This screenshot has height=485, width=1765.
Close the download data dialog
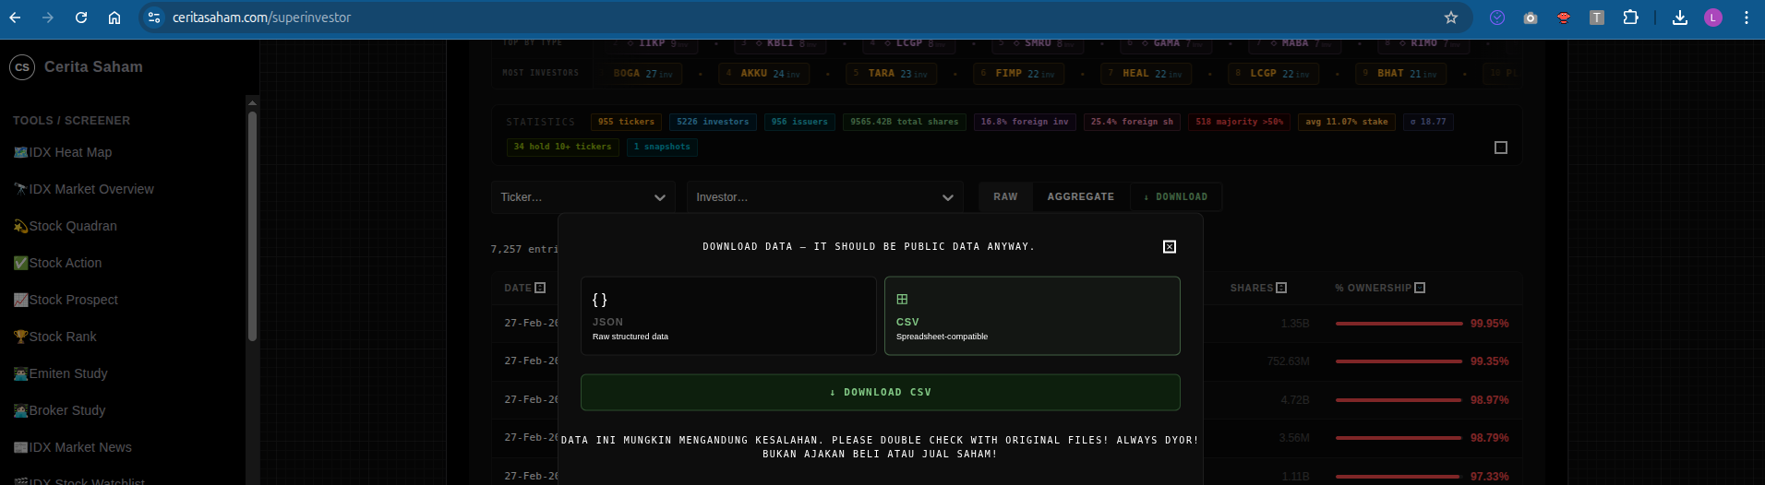click(x=1169, y=246)
